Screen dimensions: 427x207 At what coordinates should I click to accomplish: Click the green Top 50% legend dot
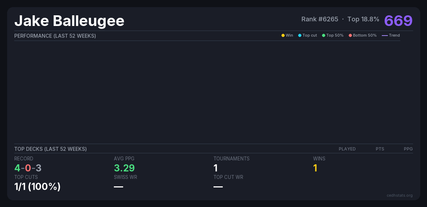coord(323,36)
